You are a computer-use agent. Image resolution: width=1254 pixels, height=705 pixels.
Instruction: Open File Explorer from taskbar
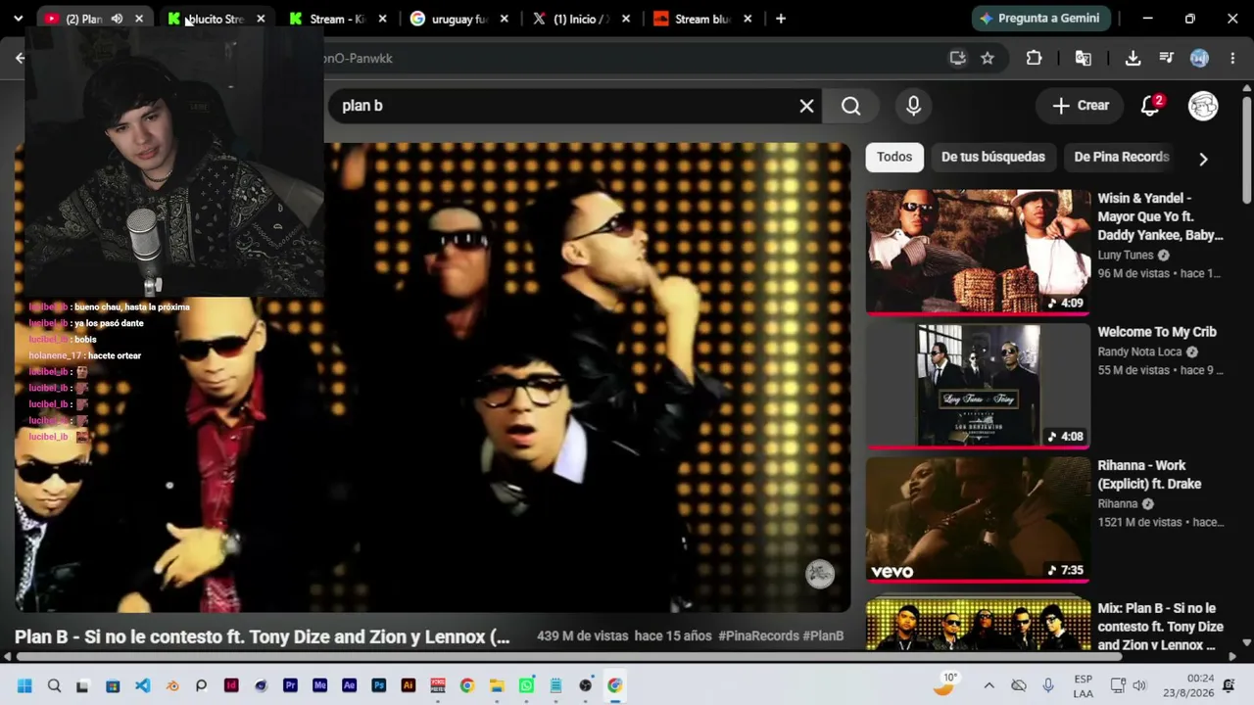tap(497, 685)
